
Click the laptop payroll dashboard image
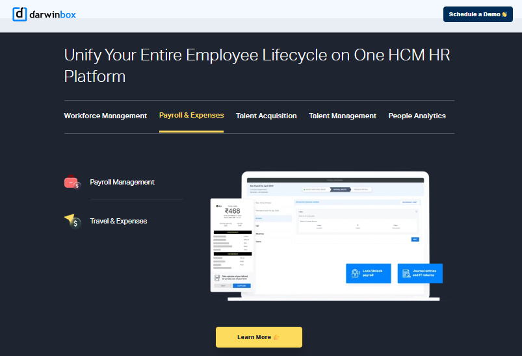click(335, 235)
